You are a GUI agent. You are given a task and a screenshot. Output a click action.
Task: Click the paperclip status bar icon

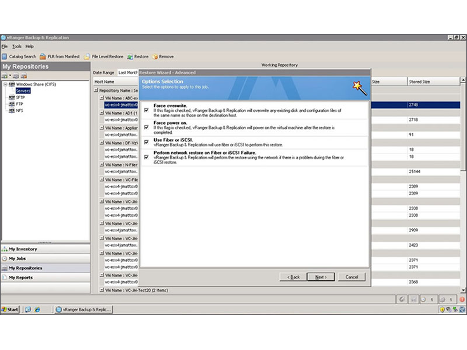tap(402, 299)
